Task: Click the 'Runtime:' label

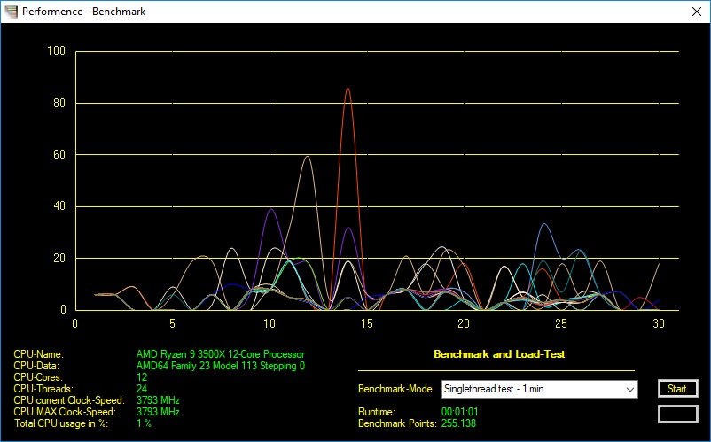Action: (x=377, y=412)
